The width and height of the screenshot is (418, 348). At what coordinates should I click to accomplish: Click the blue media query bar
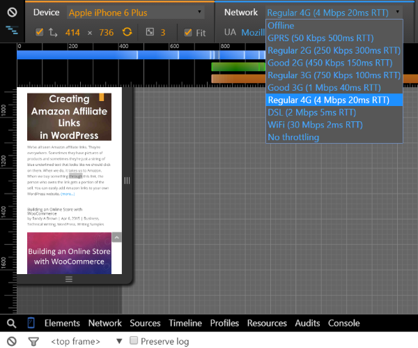tap(141, 55)
